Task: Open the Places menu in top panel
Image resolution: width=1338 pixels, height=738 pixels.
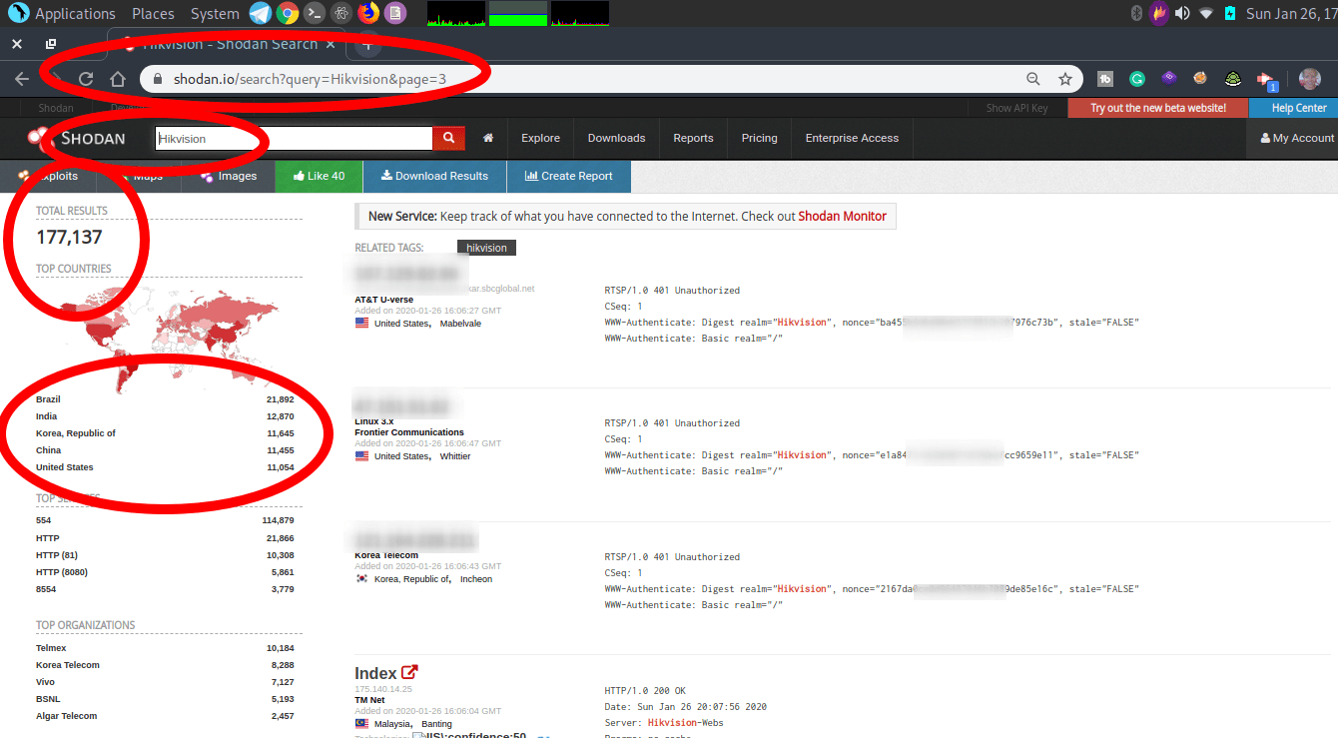Action: 153,13
